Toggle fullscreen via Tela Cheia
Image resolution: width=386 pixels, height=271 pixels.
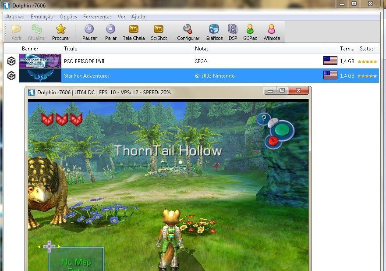(134, 32)
